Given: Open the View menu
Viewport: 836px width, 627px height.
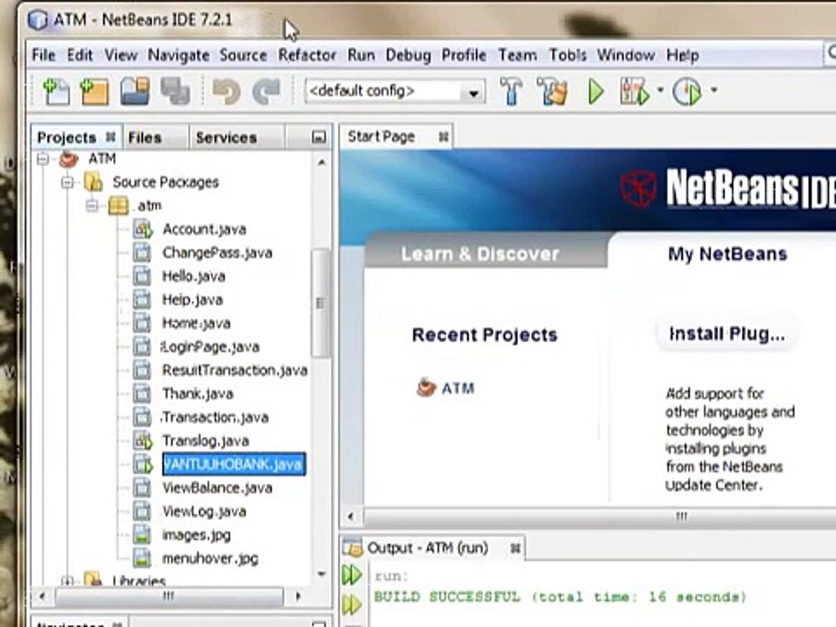Looking at the screenshot, I should pos(121,55).
